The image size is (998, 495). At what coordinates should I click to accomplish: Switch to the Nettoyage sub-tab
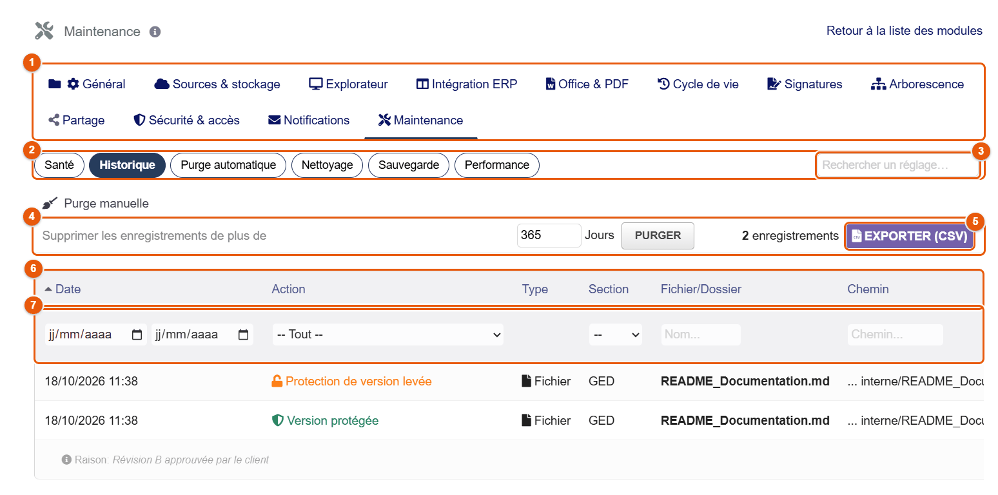[x=328, y=165]
